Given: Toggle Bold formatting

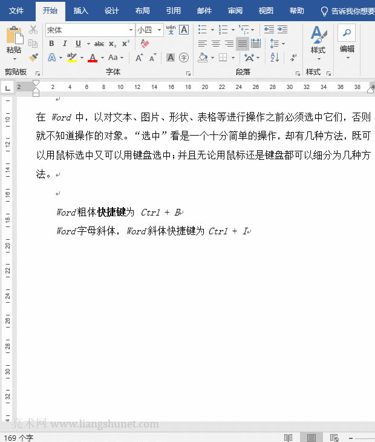Looking at the screenshot, I should click(51, 44).
